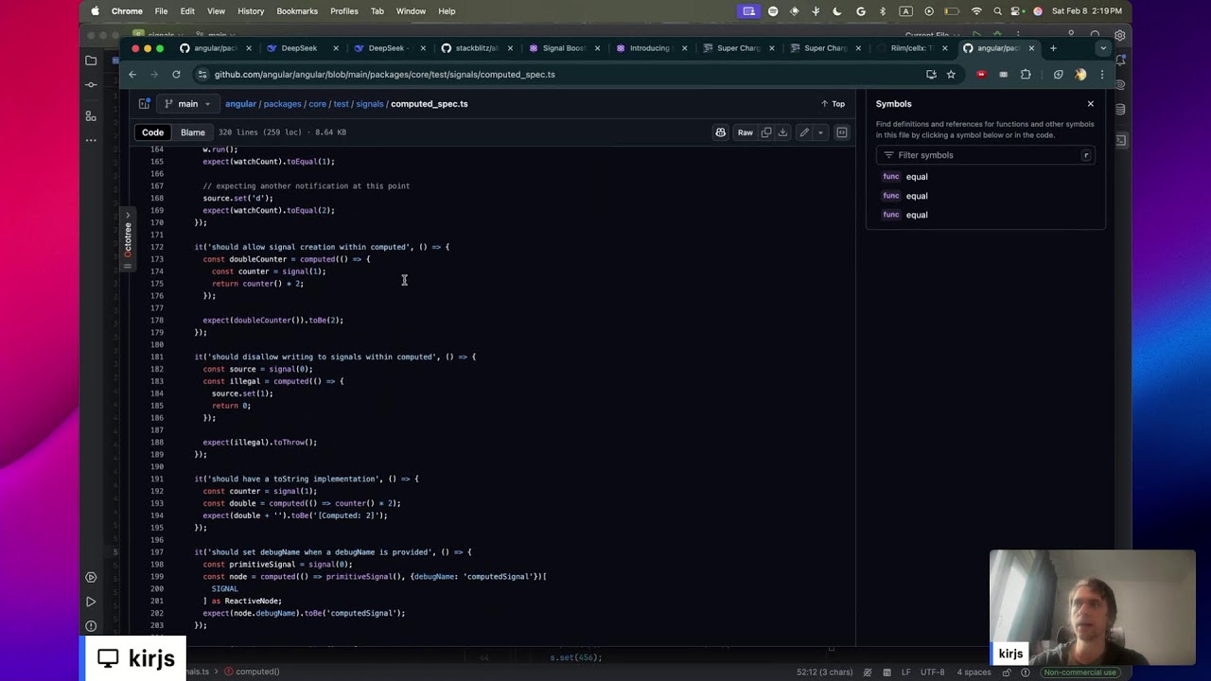The image size is (1211, 681).
Task: Open the Apple menu
Action: (95, 11)
